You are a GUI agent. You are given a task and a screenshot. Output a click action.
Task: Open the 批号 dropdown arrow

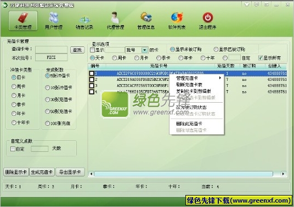pyautogui.click(x=145, y=50)
